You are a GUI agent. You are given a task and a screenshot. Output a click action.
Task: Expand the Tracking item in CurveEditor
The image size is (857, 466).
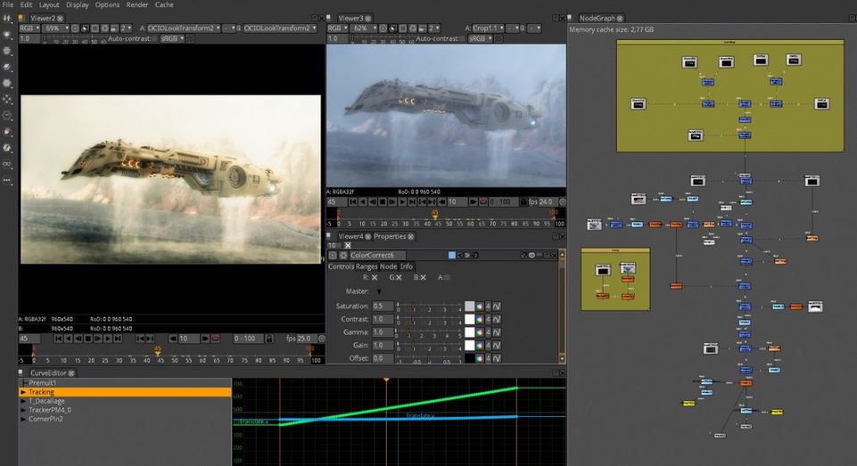click(x=23, y=392)
